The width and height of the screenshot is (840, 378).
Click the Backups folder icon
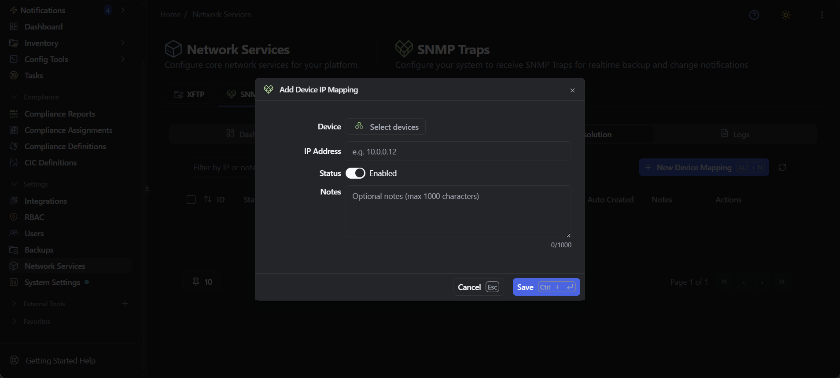(14, 250)
